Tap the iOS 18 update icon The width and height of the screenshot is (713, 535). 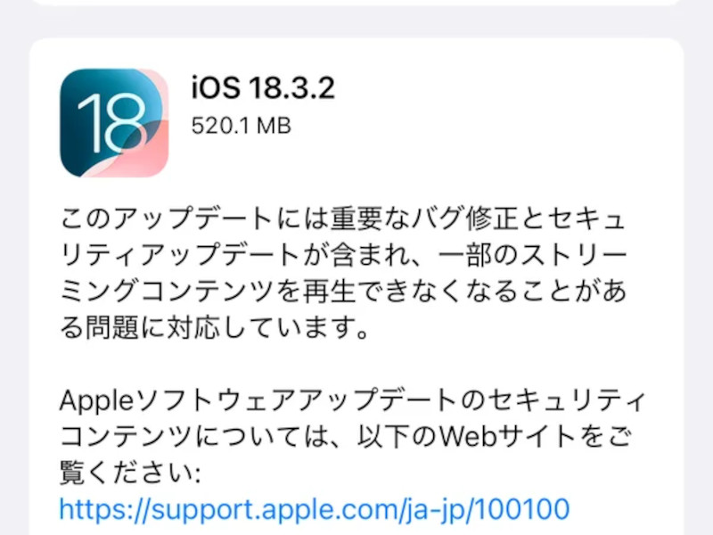(114, 123)
